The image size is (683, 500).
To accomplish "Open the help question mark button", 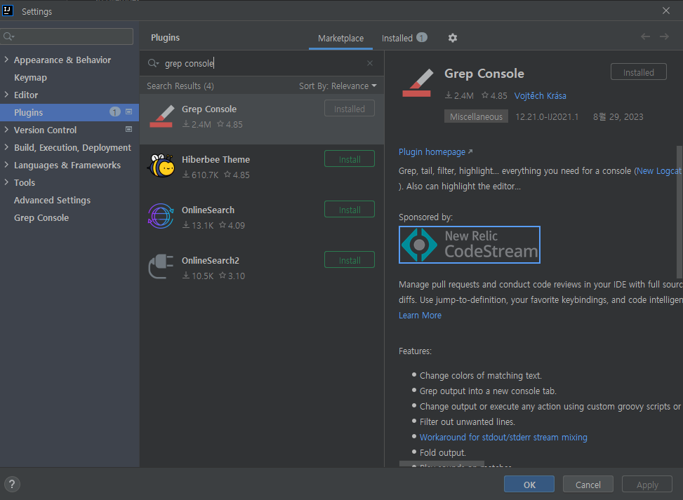I will pos(12,484).
